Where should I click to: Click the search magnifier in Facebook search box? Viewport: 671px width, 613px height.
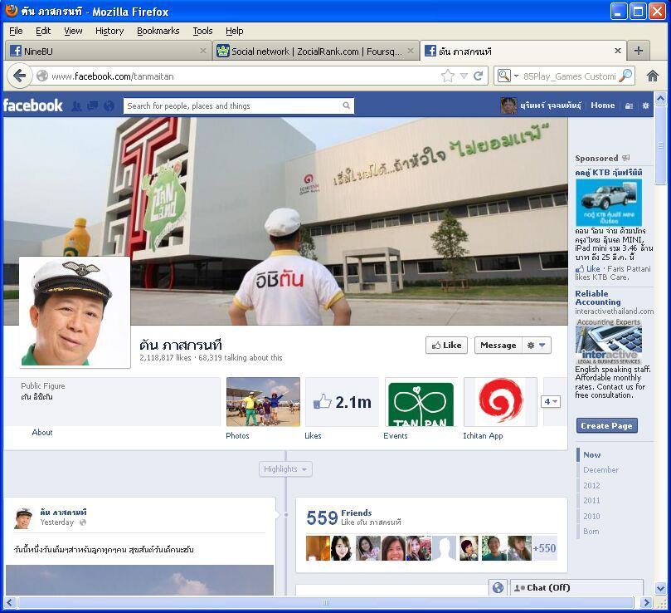pyautogui.click(x=346, y=105)
